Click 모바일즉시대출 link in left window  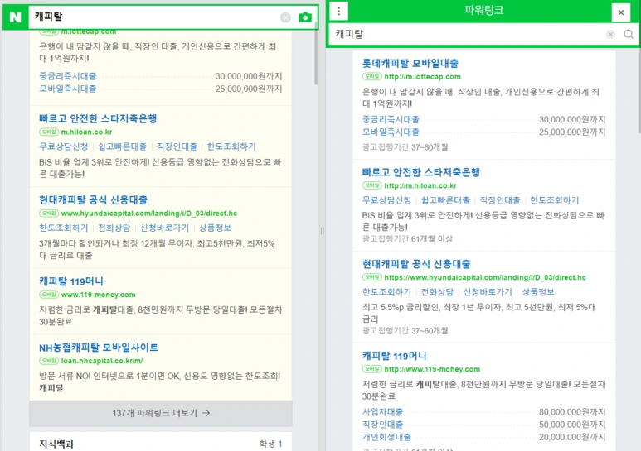tap(67, 89)
